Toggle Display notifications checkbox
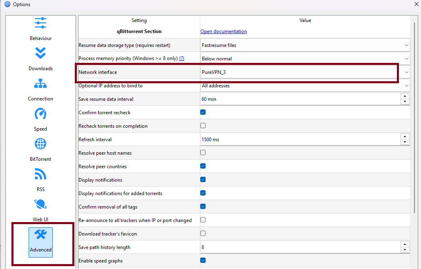The height and width of the screenshot is (269, 421). click(203, 180)
